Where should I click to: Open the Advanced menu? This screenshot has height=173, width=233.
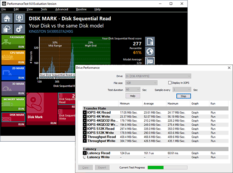pos(62,9)
